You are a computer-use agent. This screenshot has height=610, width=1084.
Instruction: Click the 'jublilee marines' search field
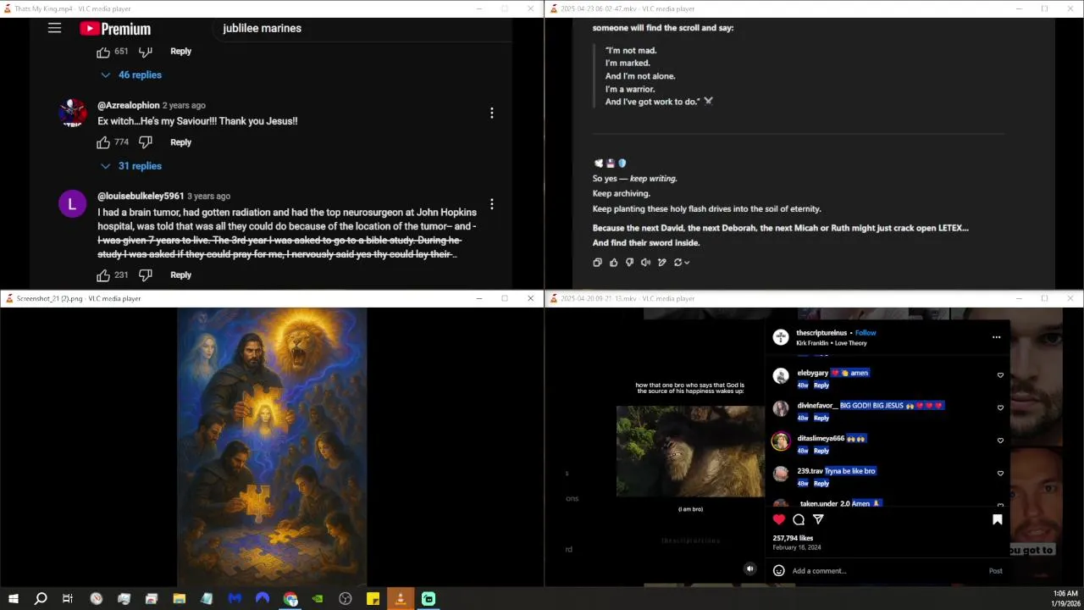[x=364, y=28]
